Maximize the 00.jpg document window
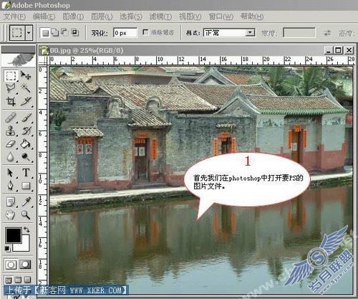This screenshot has width=358, height=299. click(338, 50)
